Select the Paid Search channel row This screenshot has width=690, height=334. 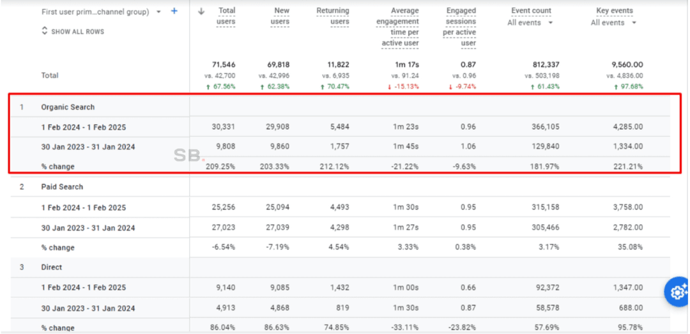pos(62,187)
